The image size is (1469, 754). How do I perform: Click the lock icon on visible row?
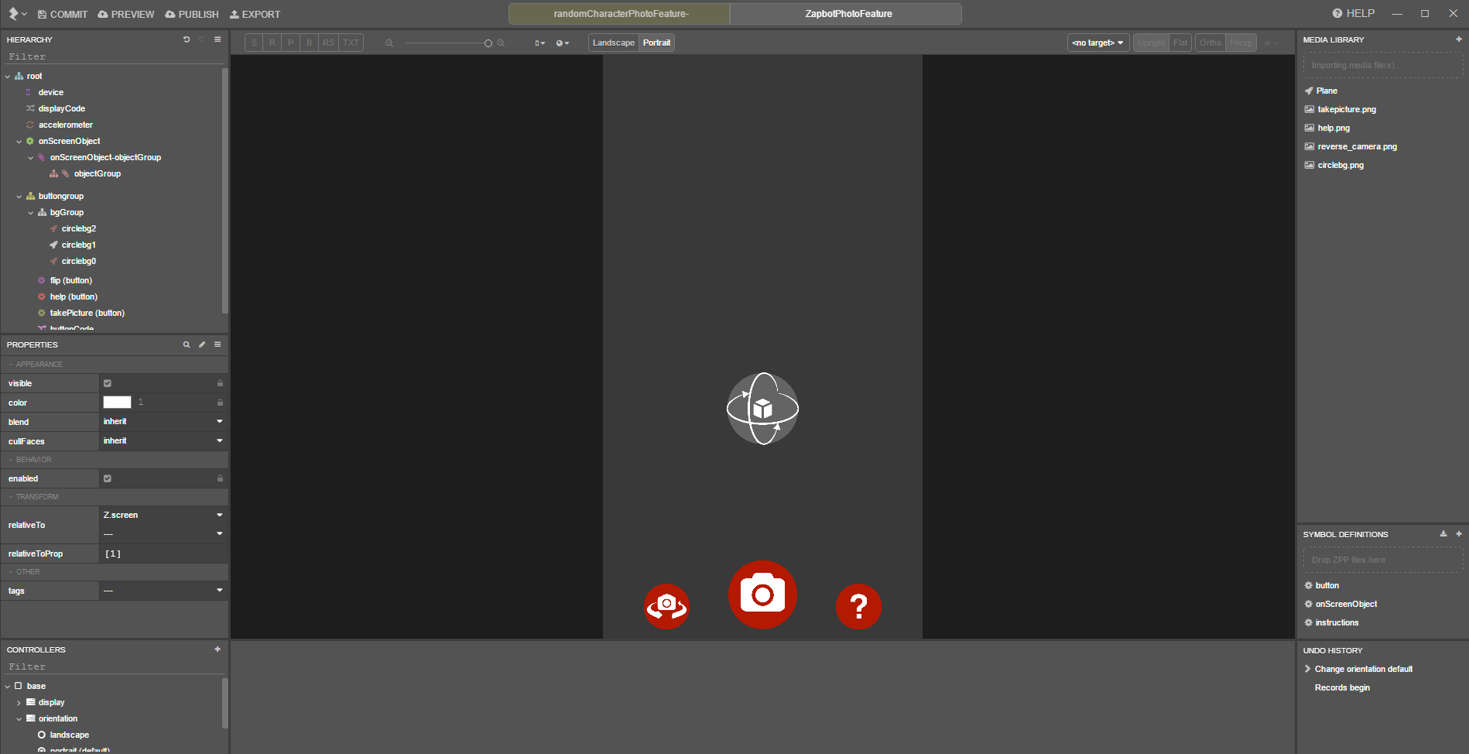tap(220, 383)
